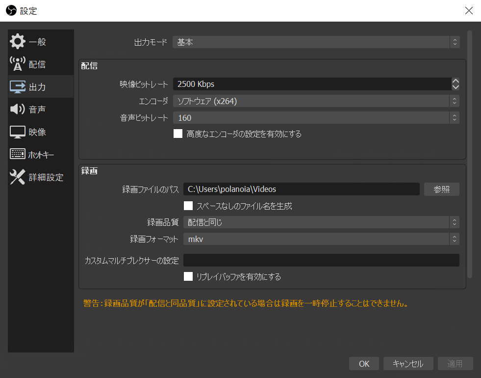The image size is (481, 378).
Task: Open the 一般 settings tab
Action: click(41, 41)
